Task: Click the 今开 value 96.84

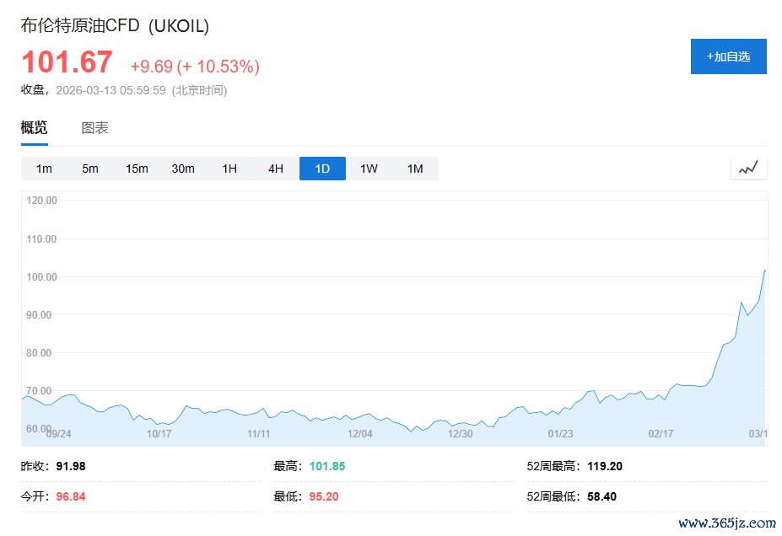Action: coord(71,496)
